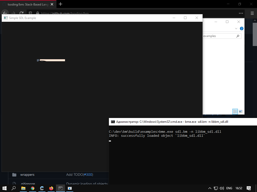The height and width of the screenshot is (192, 257).
Task: Launch Firefox from the taskbar
Action: [51, 188]
